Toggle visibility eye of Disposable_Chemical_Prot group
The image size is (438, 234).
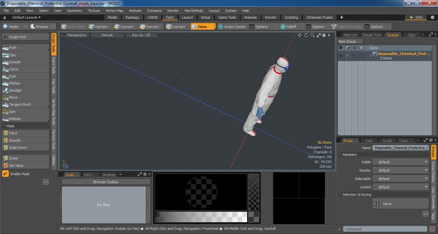[341, 56]
